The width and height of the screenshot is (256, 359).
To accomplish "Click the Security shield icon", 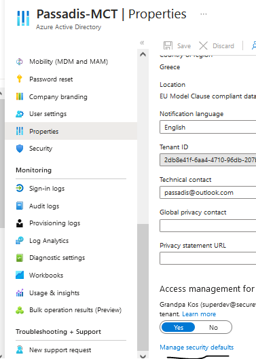I will click(x=20, y=149).
